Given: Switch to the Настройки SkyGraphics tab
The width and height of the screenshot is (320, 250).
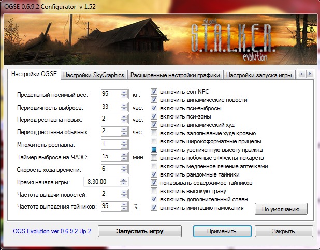Looking at the screenshot, I should pyautogui.click(x=94, y=75).
